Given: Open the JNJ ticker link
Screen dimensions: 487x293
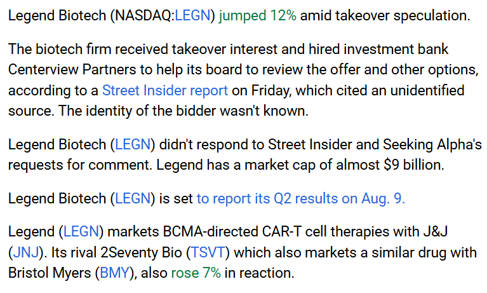Looking at the screenshot, I should click(x=26, y=252).
